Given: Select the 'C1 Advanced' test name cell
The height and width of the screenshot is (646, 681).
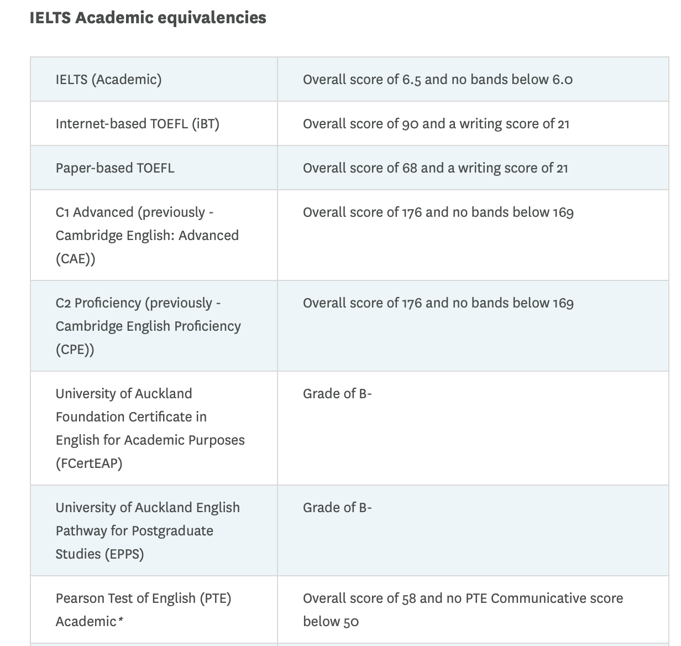Looking at the screenshot, I should coord(147,235).
